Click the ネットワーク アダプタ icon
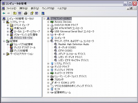Image resolution: width=138 pixels, height=103 pixels. [x=52, y=73]
